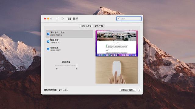The image size is (195, 109).
Task: Toggle 滚动方向：自然 checkbox
Action: coord(48,34)
